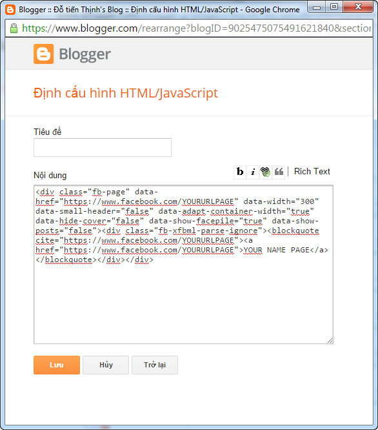Screen dimensions: 378x430
Task: Click the "Định cấu hình HTML/JavaScript" heading
Action: coord(125,93)
